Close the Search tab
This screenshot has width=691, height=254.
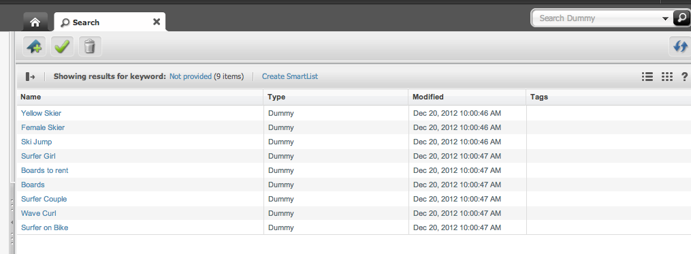[x=157, y=22]
